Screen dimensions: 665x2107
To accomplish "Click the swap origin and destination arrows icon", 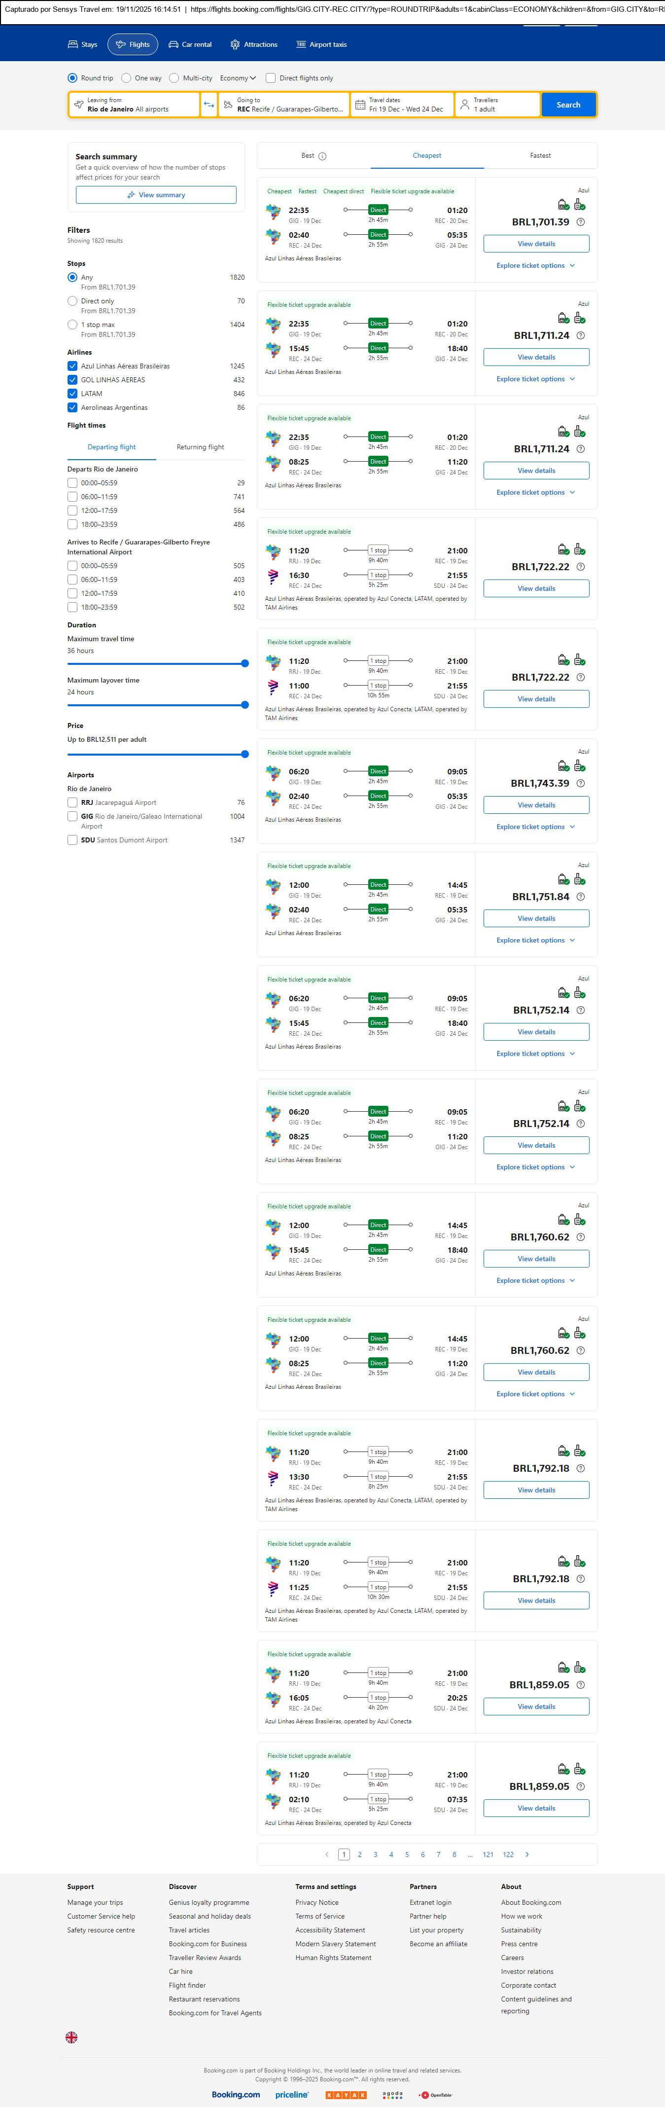I will [209, 105].
